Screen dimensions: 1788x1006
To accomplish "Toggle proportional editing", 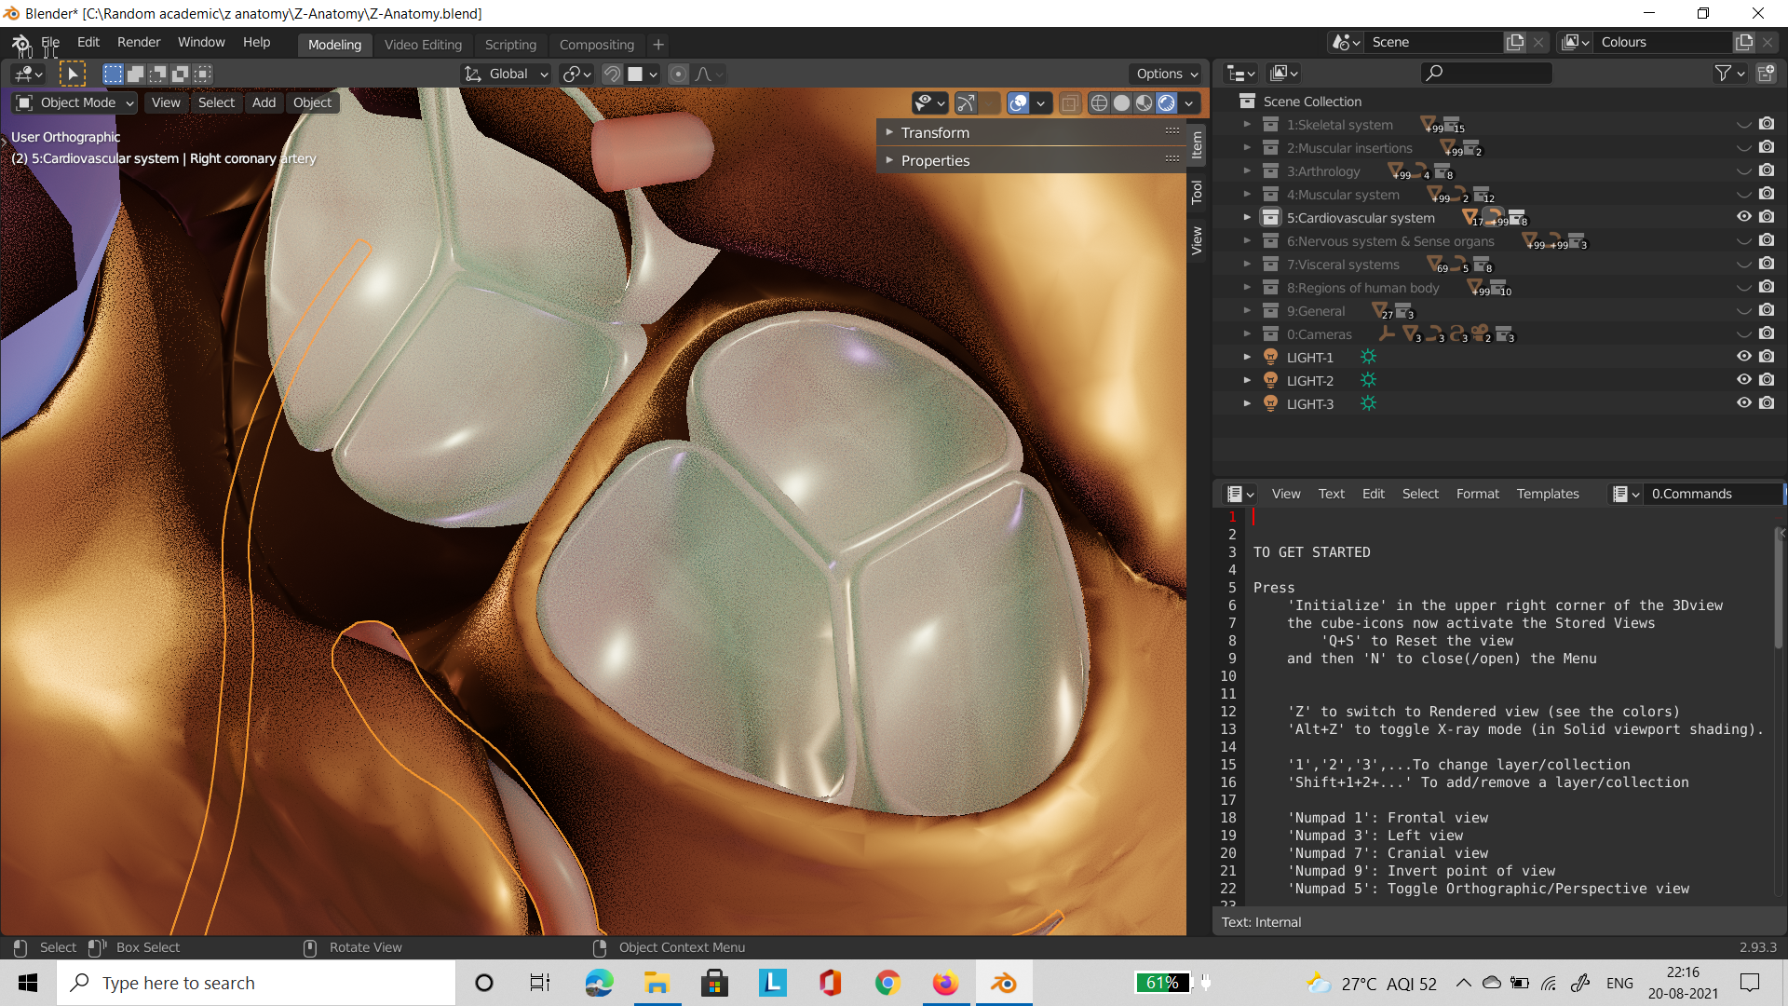I will (678, 74).
